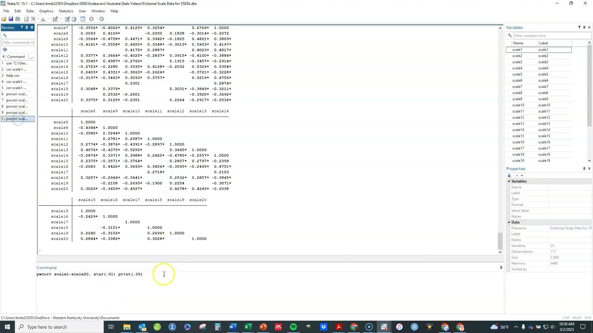This screenshot has height=333, width=593.
Task: Open the Edit menu
Action: coord(17,11)
